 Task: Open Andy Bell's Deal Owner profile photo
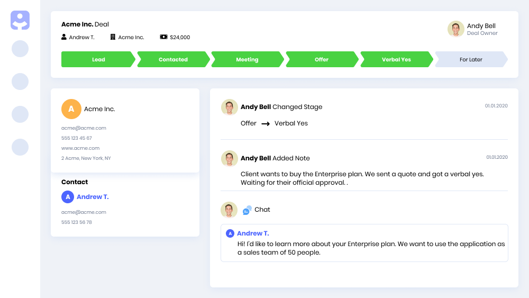[x=455, y=29]
